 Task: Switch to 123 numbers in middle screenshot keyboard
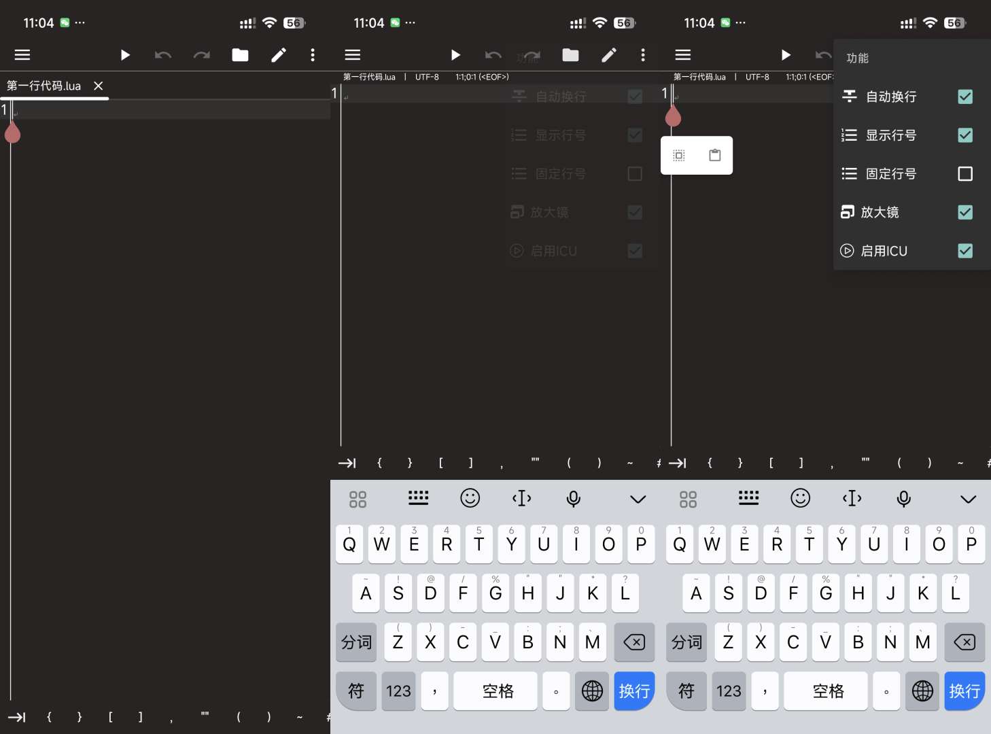(398, 691)
